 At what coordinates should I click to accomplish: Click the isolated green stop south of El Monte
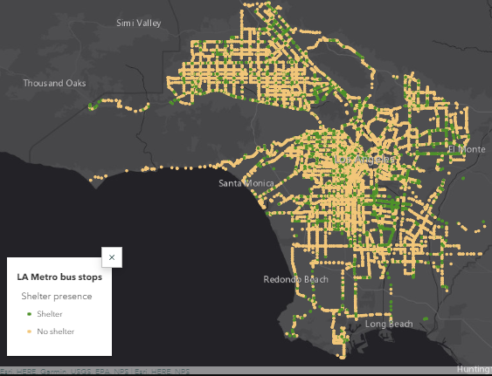click(x=463, y=178)
